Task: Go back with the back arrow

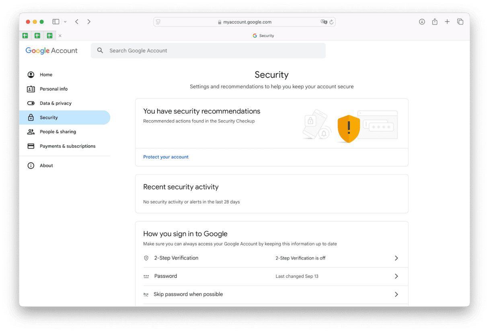Action: [x=77, y=22]
